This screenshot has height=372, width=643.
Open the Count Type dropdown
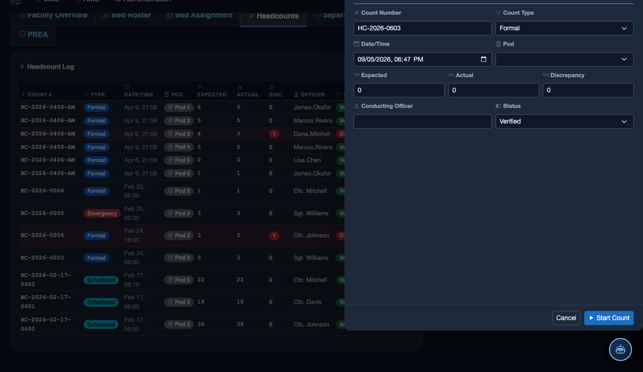coord(564,28)
